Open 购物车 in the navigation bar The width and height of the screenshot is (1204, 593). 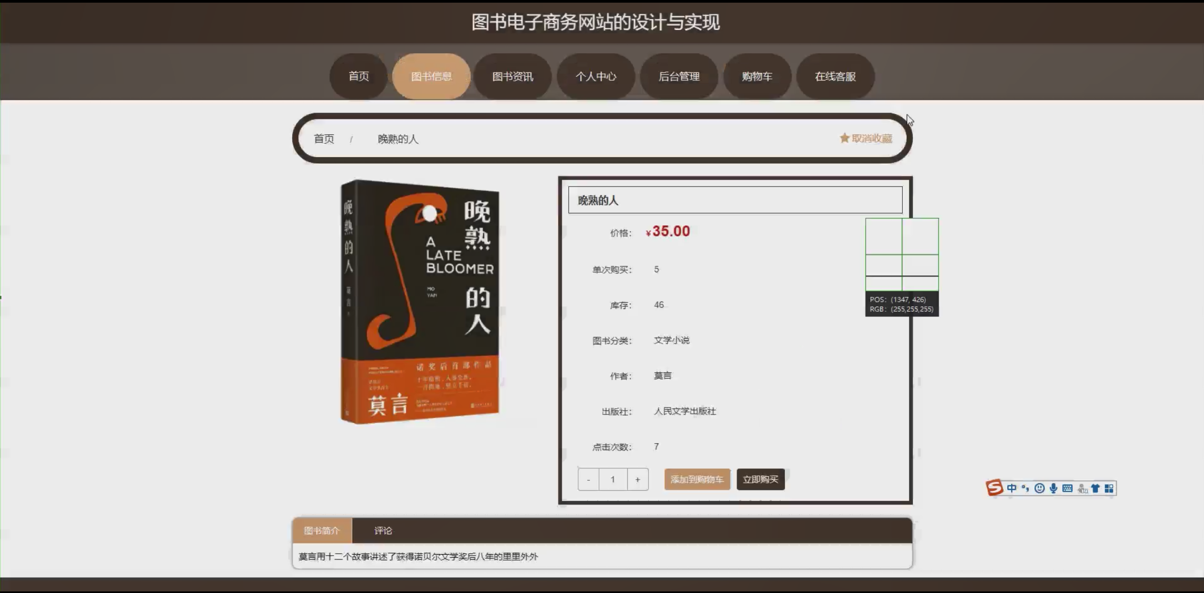coord(757,76)
